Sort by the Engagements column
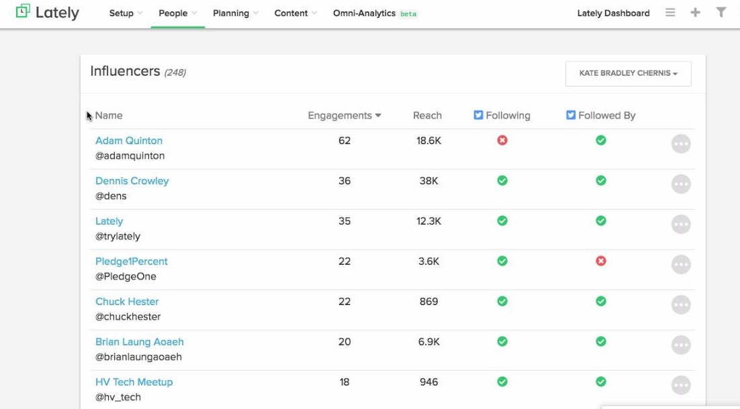This screenshot has width=740, height=409. [344, 115]
